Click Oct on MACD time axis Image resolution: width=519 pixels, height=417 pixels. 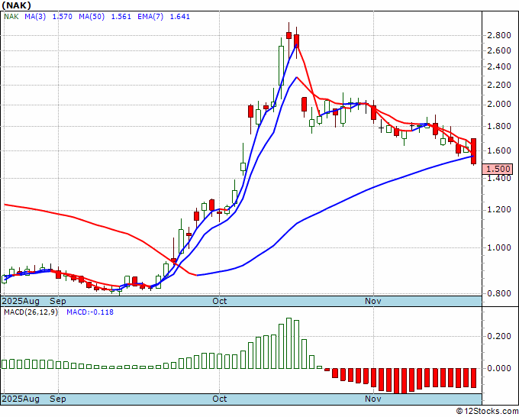[220, 399]
